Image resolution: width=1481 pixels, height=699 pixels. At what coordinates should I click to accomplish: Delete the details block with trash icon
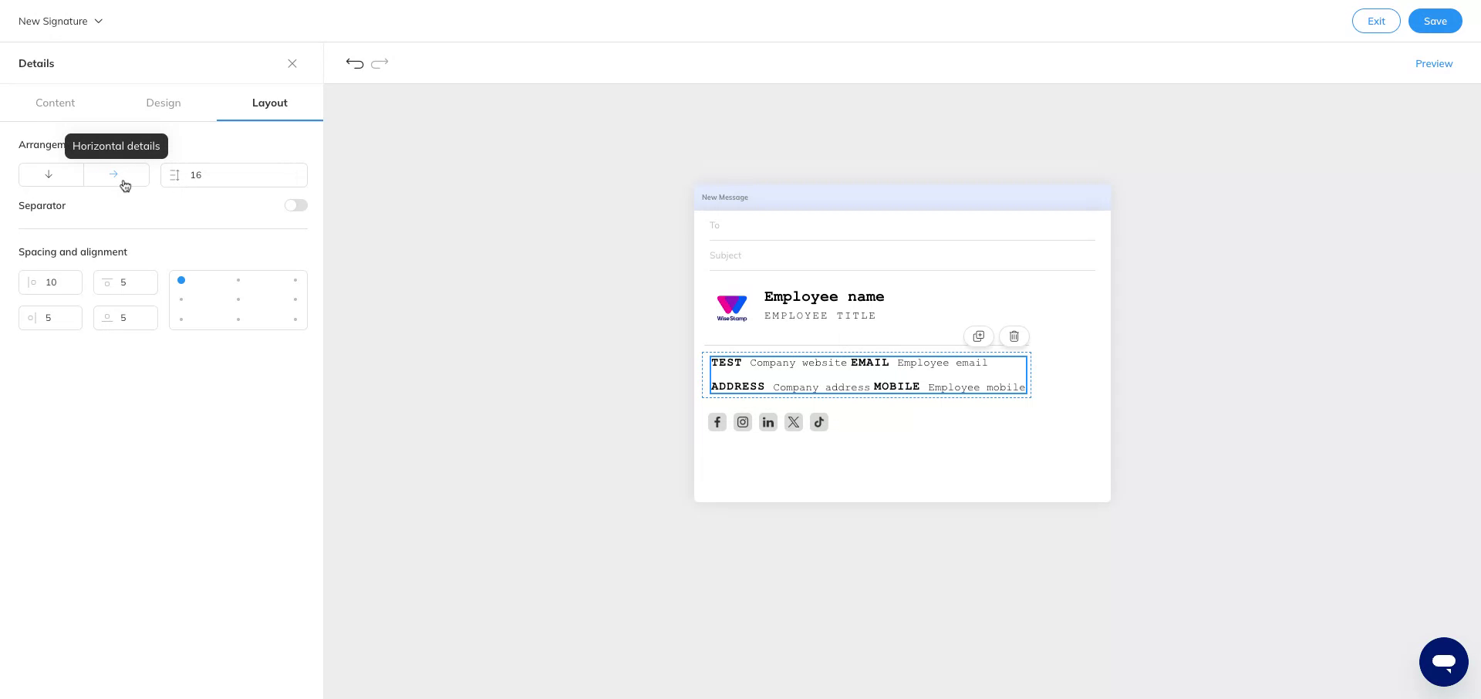1014,336
